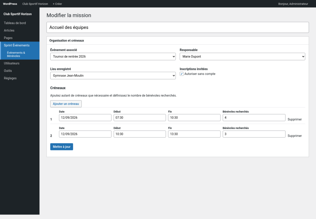Screen dimensions: 316x219
Task: Click Mettre à jour button
Action: point(62,147)
